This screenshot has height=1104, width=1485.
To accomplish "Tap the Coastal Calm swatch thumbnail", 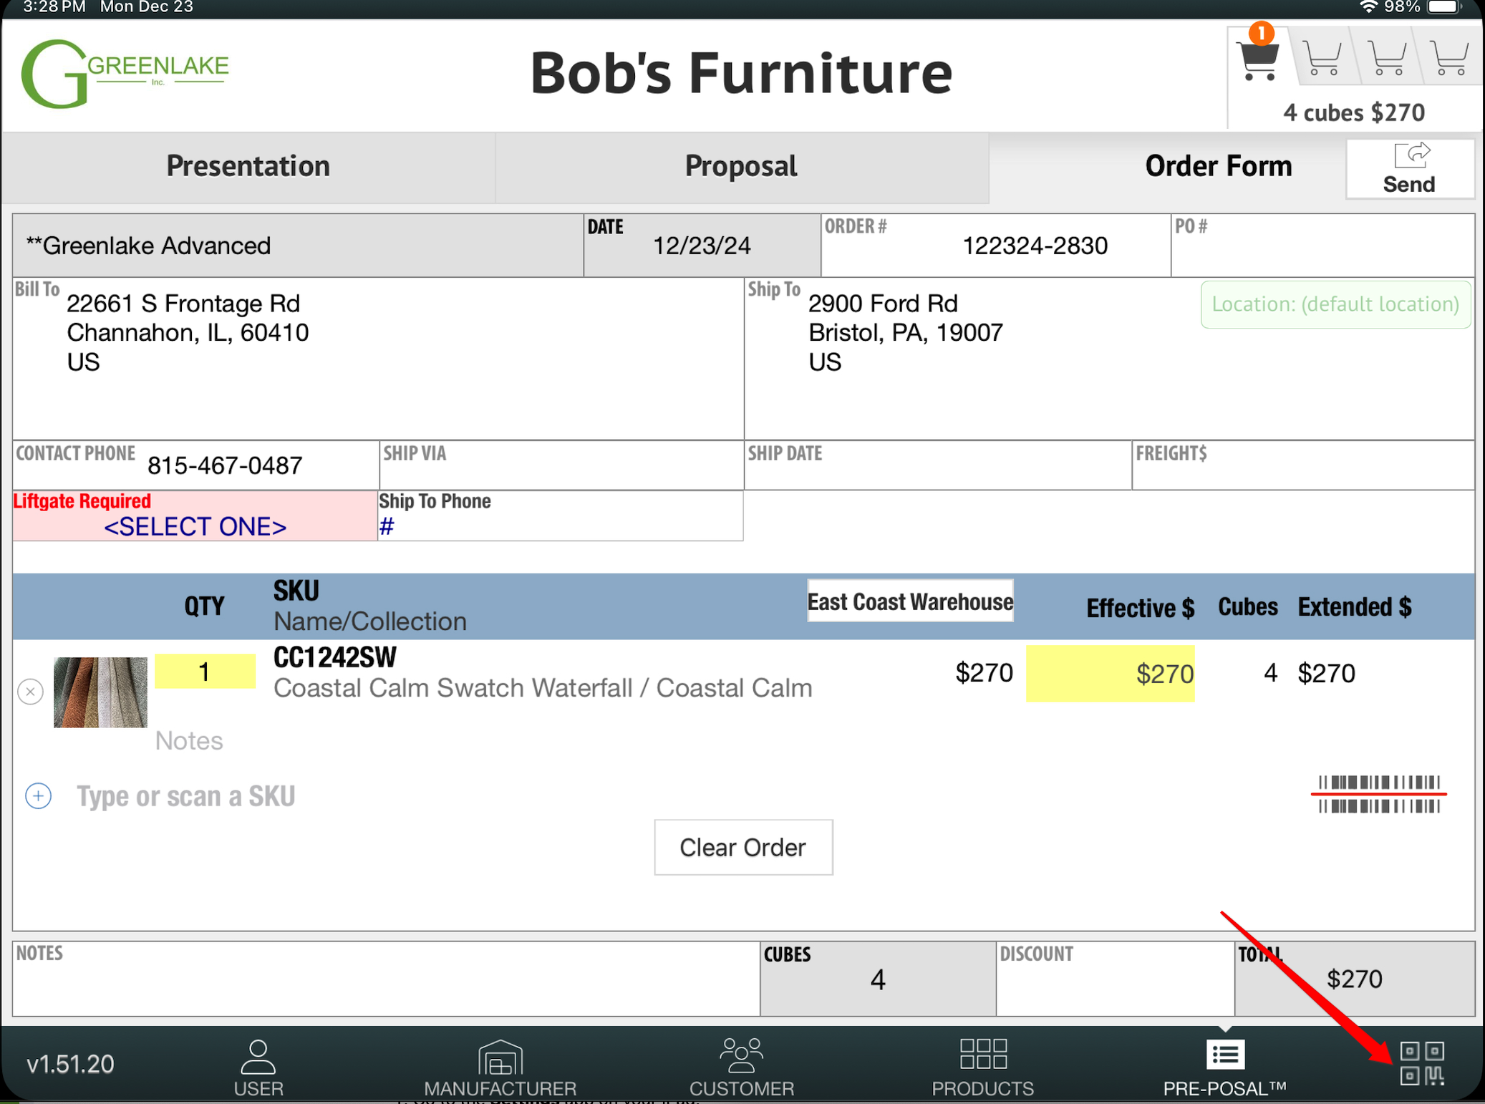I will pyautogui.click(x=100, y=692).
